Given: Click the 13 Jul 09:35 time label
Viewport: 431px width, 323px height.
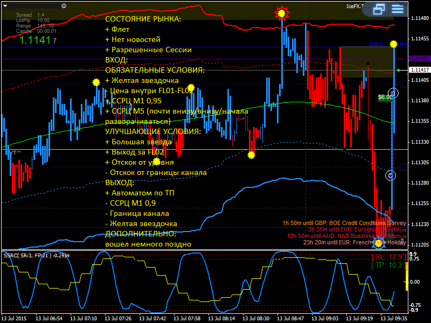Looking at the screenshot, I should click(x=394, y=318).
